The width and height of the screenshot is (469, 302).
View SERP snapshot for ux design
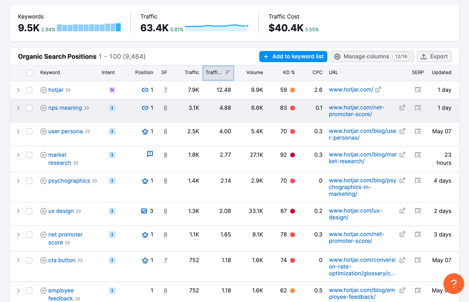(x=418, y=211)
